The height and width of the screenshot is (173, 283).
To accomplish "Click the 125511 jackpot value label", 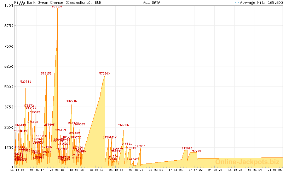I will [140, 146].
